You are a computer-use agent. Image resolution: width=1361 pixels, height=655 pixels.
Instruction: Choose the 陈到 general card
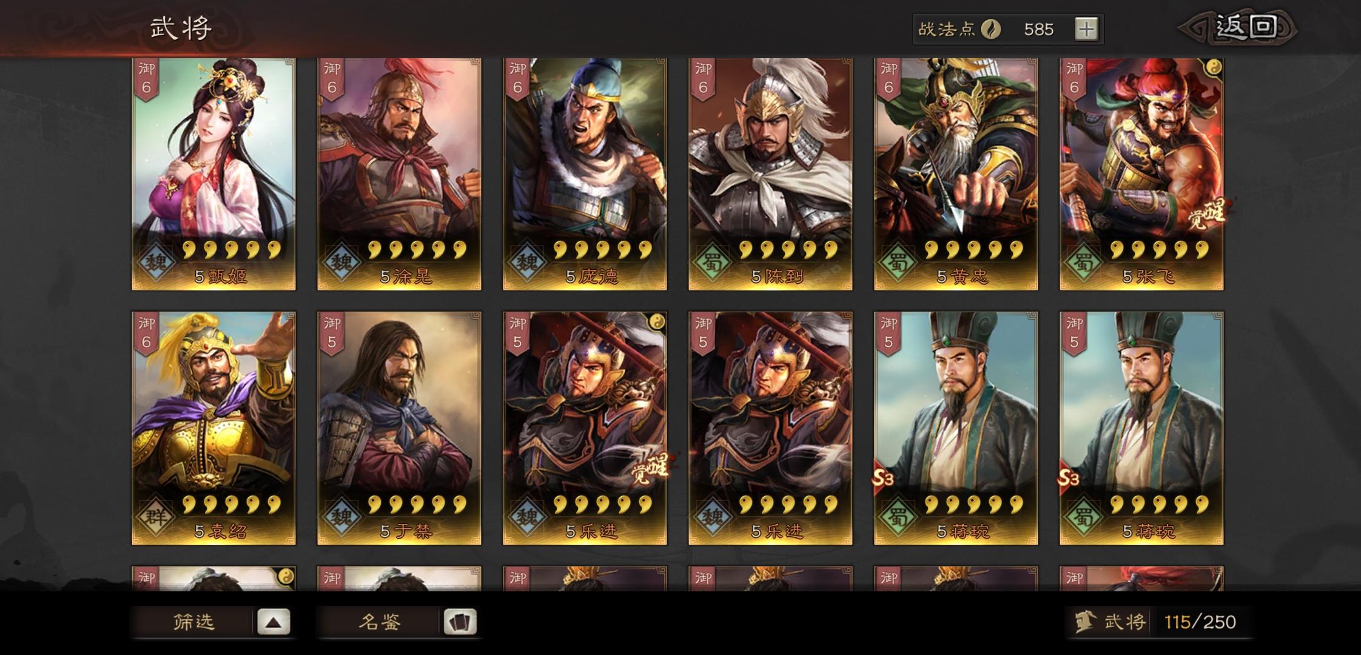771,174
